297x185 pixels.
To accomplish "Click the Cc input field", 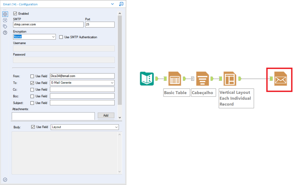I will pyautogui.click(x=82, y=89).
